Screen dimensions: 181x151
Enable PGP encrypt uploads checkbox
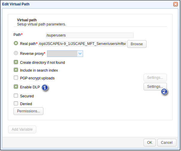[16, 78]
